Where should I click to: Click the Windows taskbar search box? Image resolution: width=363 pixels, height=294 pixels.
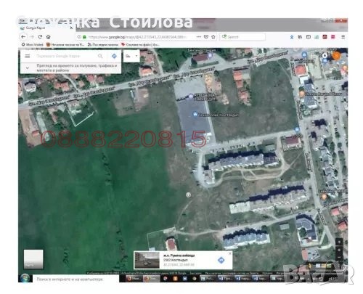(76, 279)
